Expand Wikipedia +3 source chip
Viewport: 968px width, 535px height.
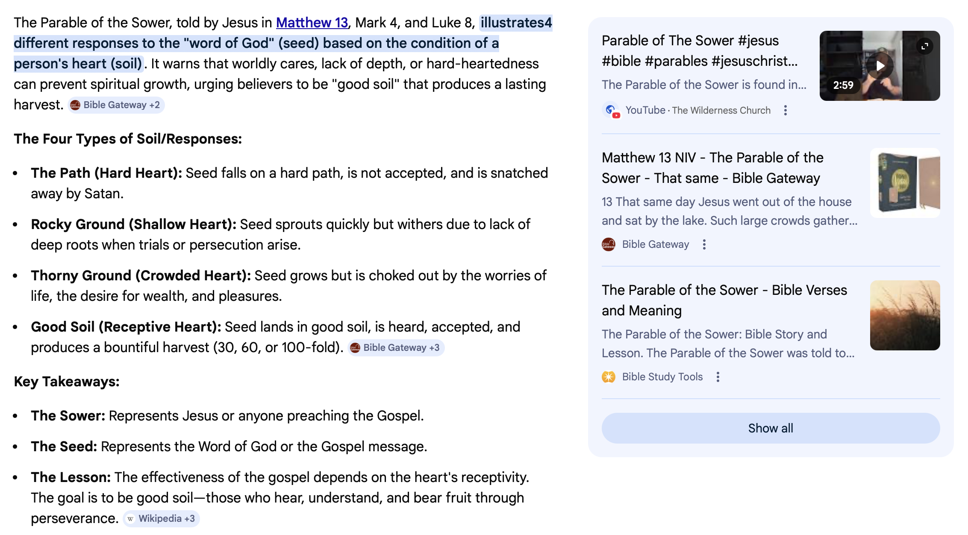tap(162, 519)
